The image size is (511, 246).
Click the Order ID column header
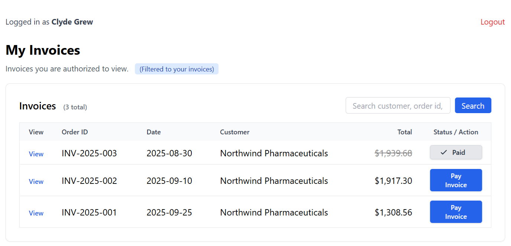75,132
